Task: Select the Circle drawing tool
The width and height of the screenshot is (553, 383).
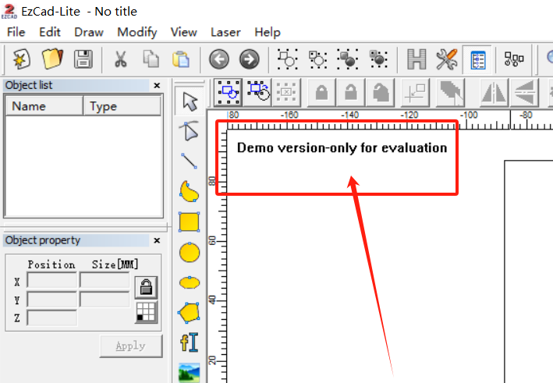Action: point(190,253)
